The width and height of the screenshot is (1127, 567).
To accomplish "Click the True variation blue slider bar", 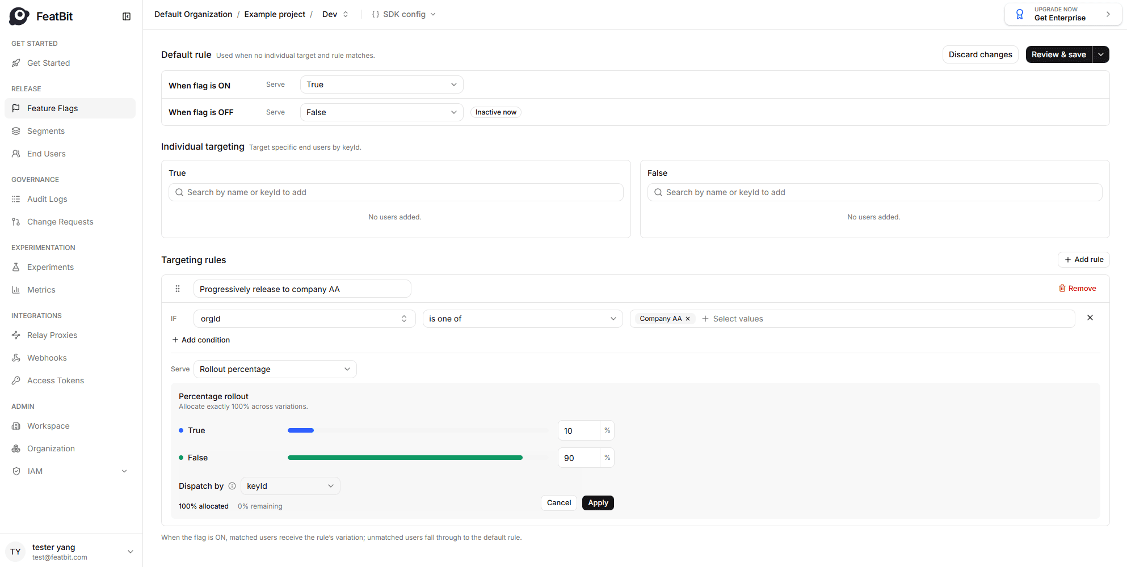I will [x=301, y=430].
